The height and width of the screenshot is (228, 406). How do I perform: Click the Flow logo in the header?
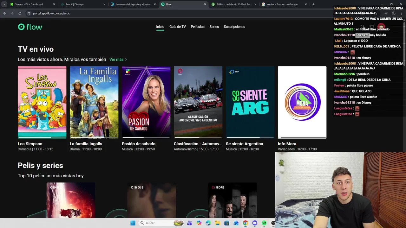(30, 27)
